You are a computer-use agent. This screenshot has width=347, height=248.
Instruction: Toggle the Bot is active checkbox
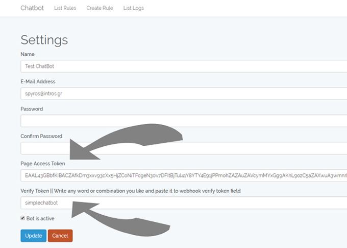(x=22, y=218)
